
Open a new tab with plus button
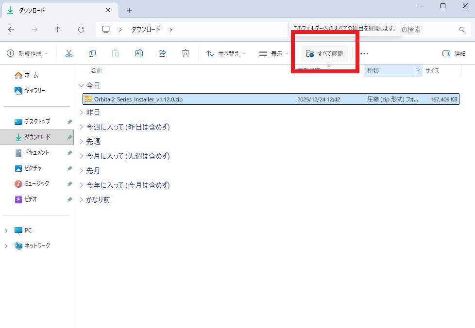129,10
